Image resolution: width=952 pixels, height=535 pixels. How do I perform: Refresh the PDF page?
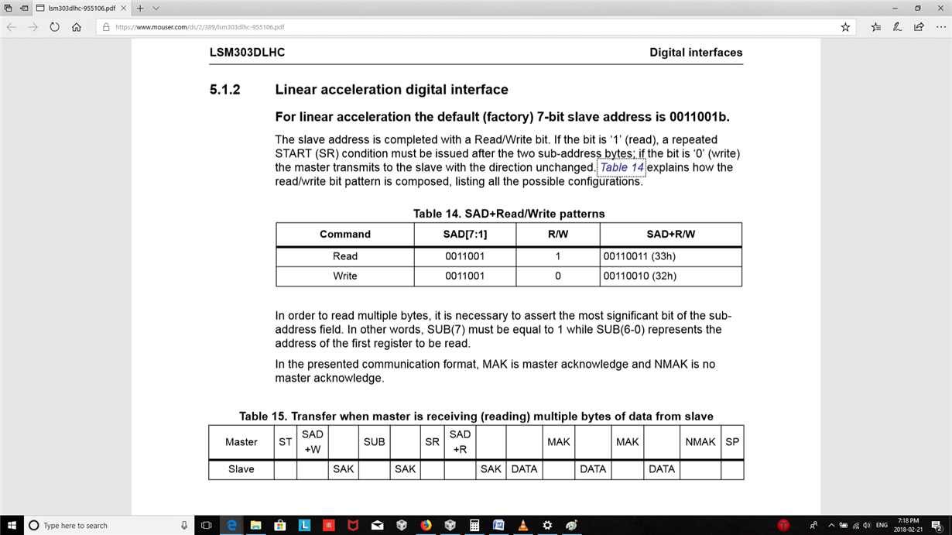[x=54, y=27]
